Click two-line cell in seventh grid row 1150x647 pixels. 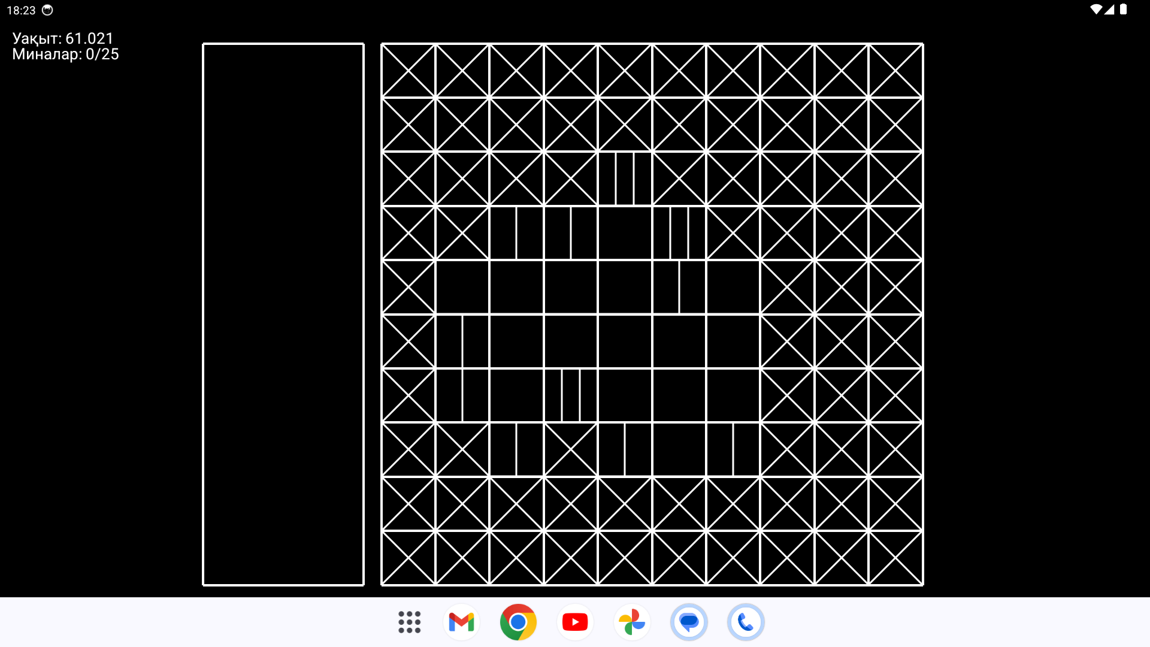[571, 395]
